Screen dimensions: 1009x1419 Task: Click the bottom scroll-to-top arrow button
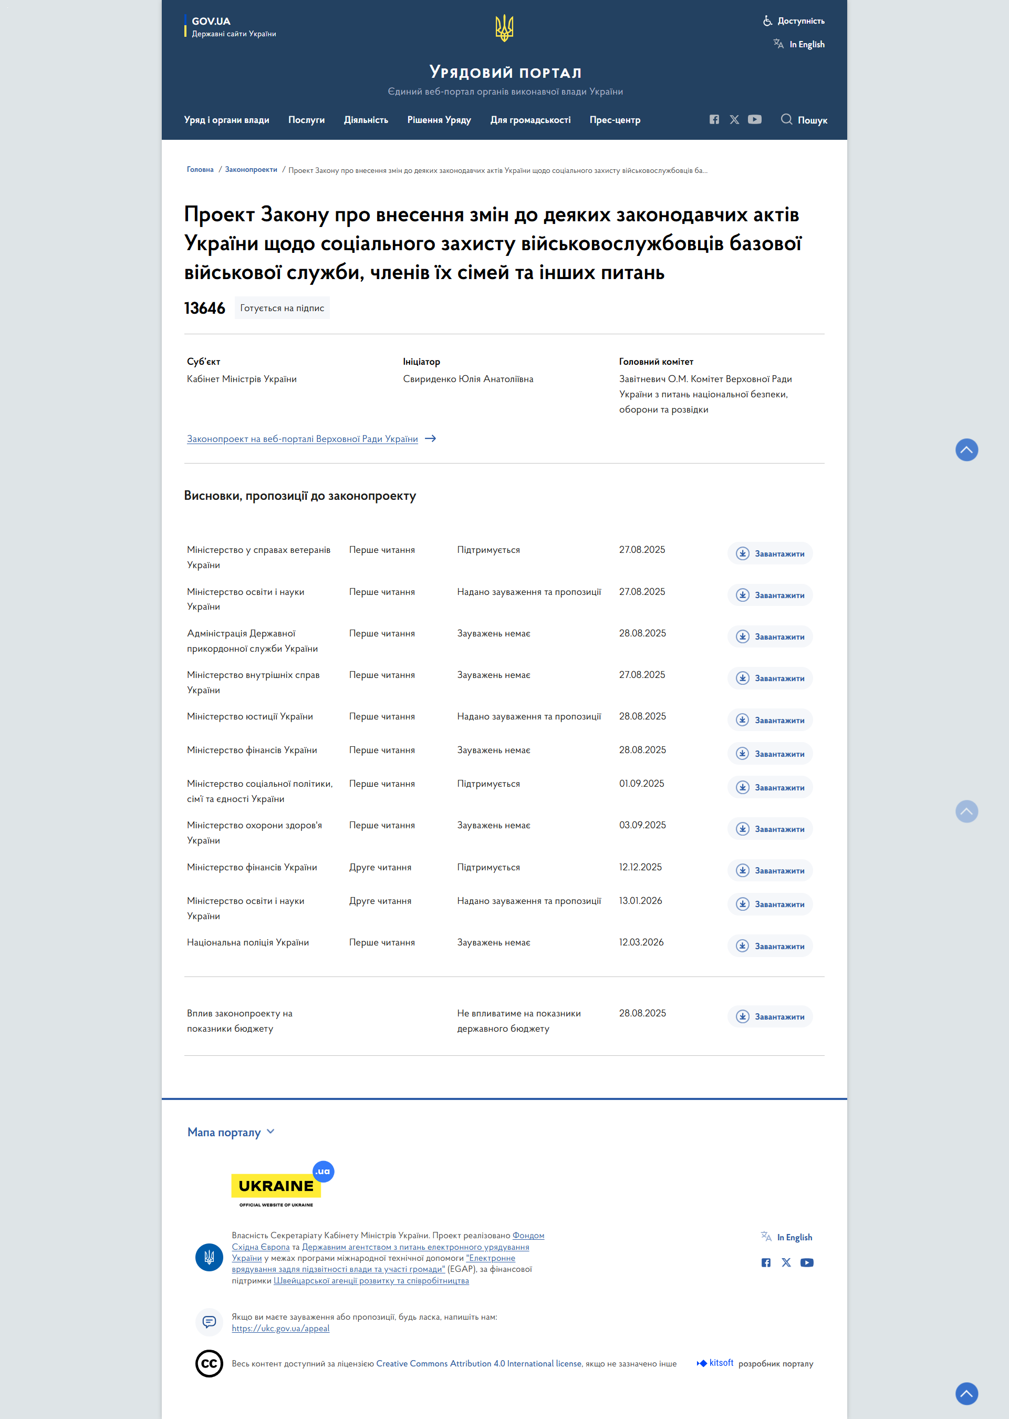tap(966, 1393)
